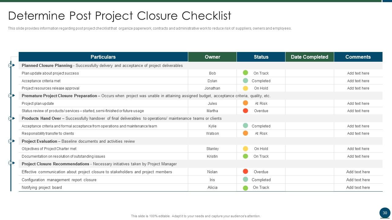The image size is (392, 220).
Task: Click owner name Jonathan
Action: [x=212, y=88]
